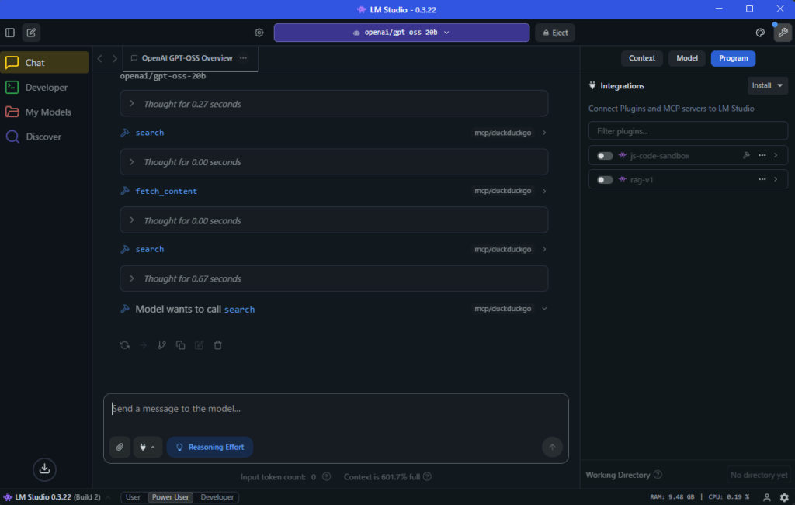Open the Install dropdown in Integrations
This screenshot has height=505, width=795.
point(768,85)
